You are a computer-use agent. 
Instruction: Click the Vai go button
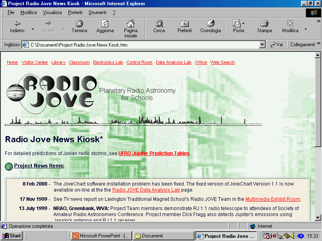pyautogui.click(x=277, y=45)
